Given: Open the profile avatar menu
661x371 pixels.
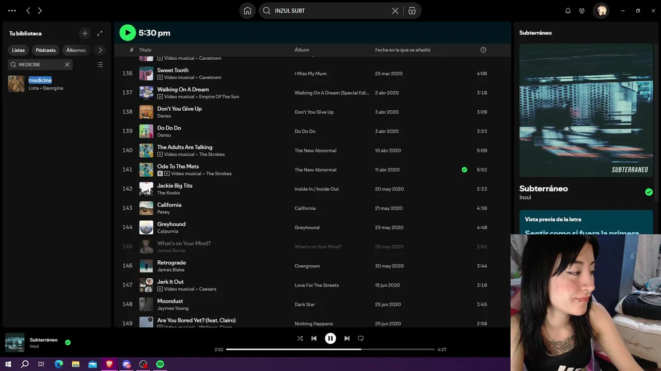Looking at the screenshot, I should point(601,10).
